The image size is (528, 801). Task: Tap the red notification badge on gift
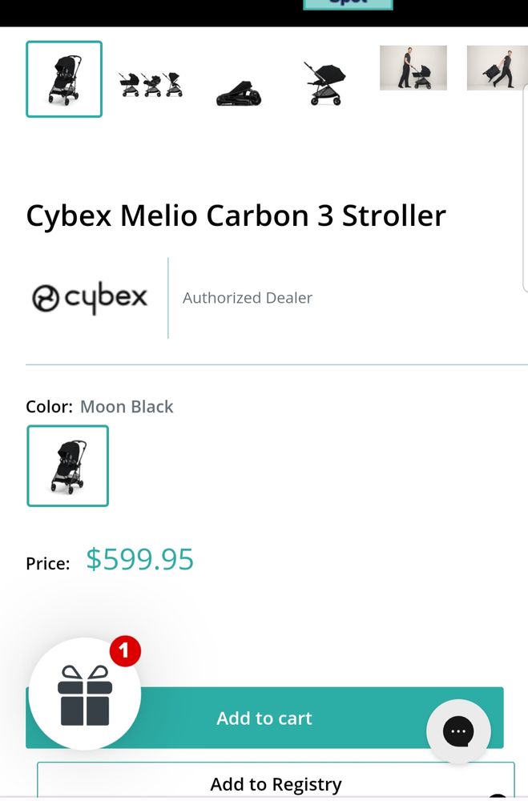[124, 651]
